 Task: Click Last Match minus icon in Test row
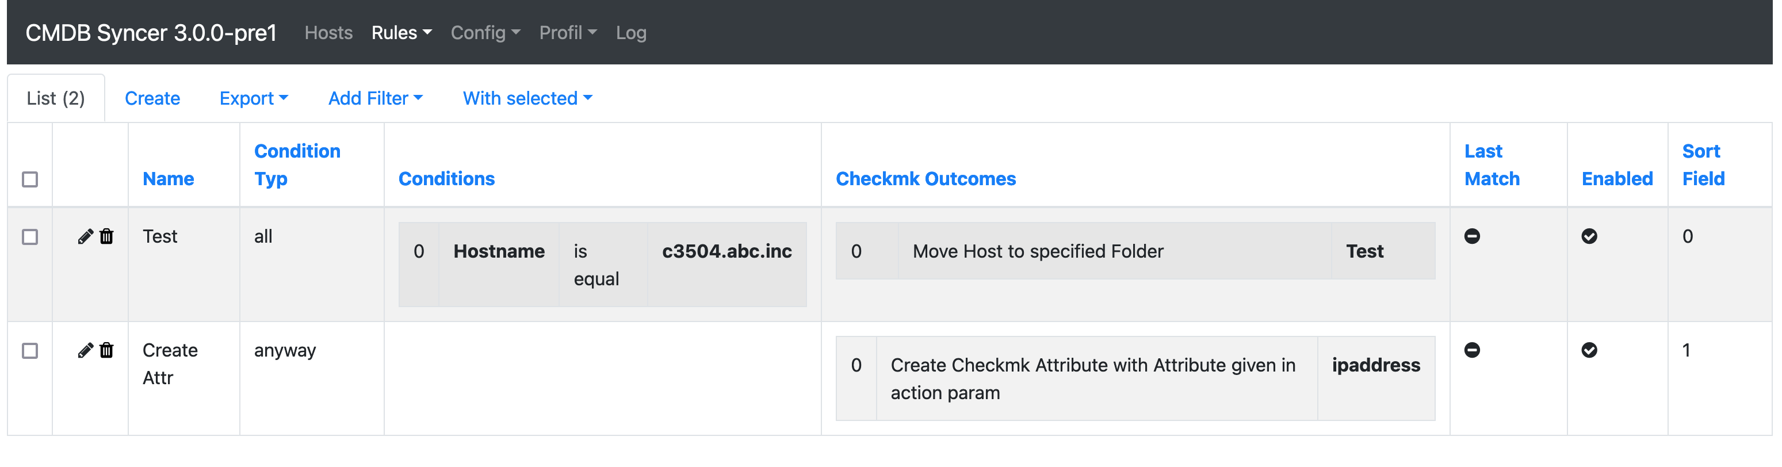click(x=1471, y=236)
